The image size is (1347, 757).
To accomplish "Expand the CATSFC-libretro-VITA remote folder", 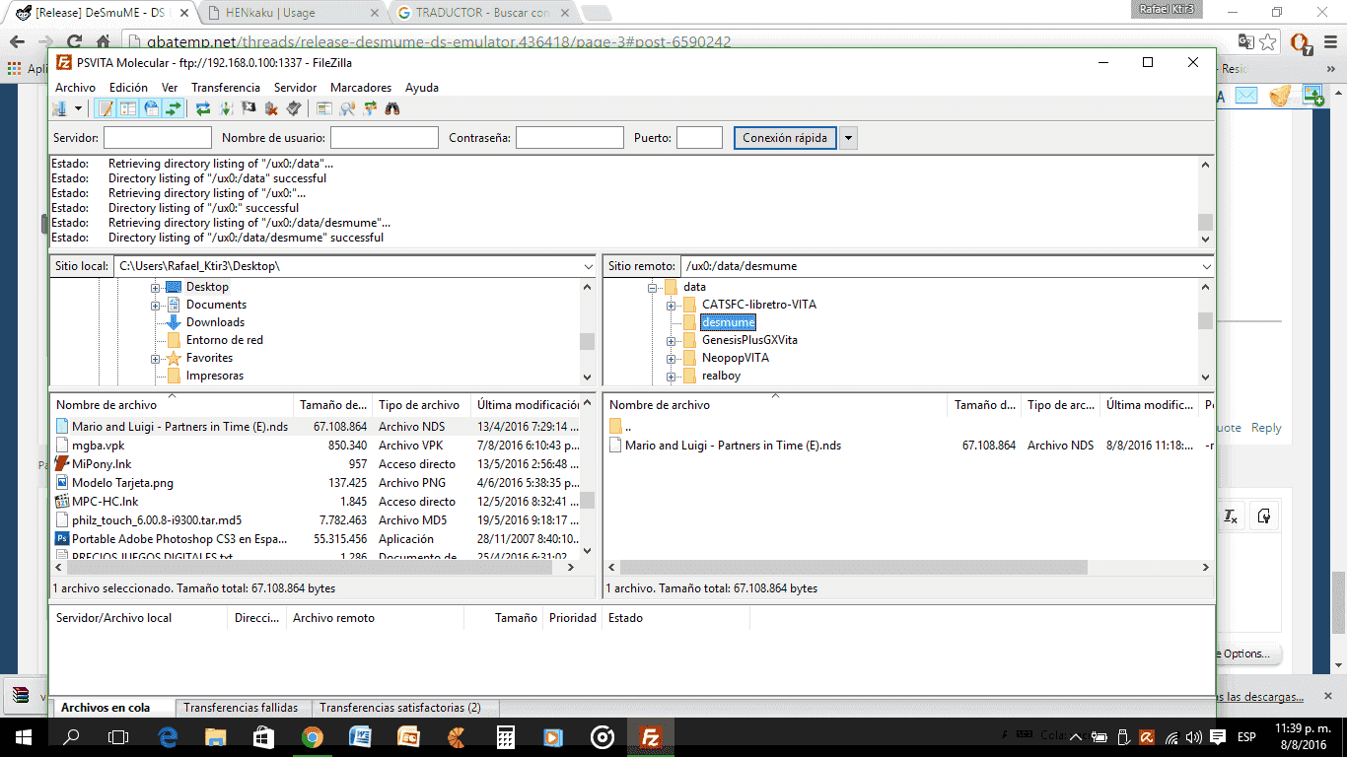I will pos(671,305).
